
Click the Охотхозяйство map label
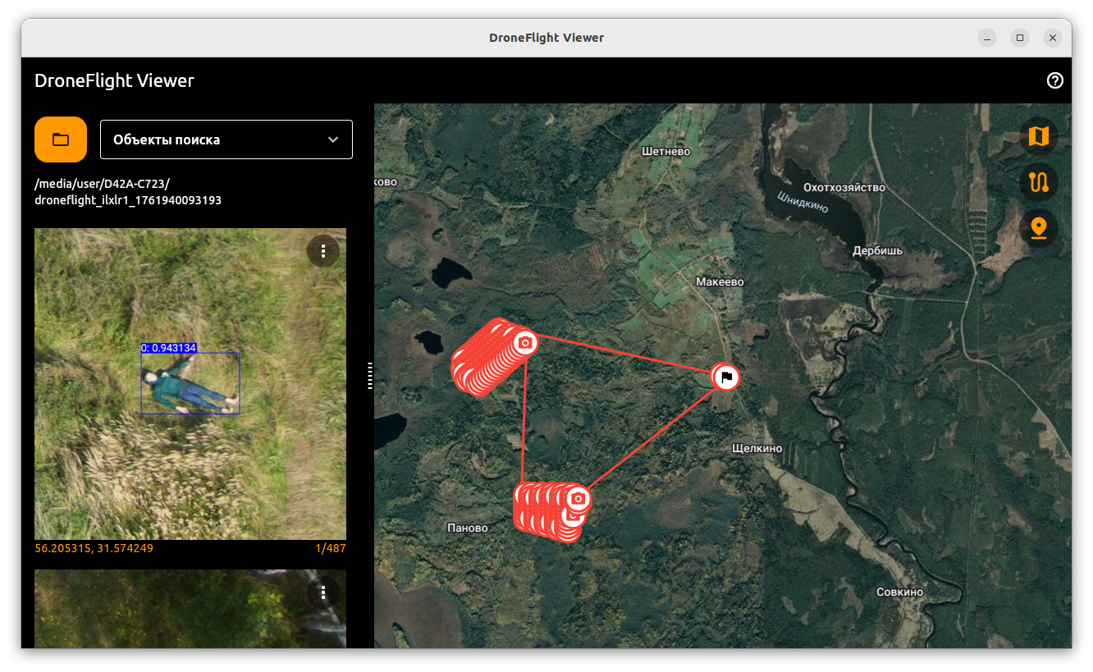pyautogui.click(x=844, y=187)
